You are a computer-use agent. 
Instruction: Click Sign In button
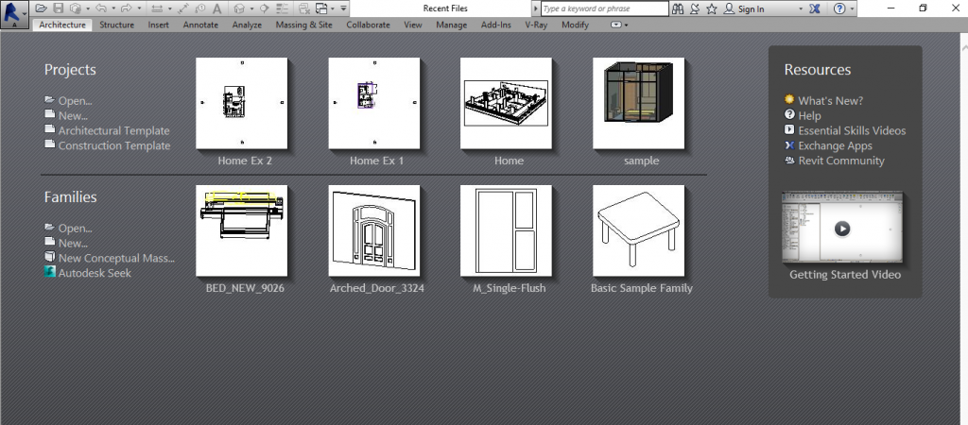click(x=745, y=8)
